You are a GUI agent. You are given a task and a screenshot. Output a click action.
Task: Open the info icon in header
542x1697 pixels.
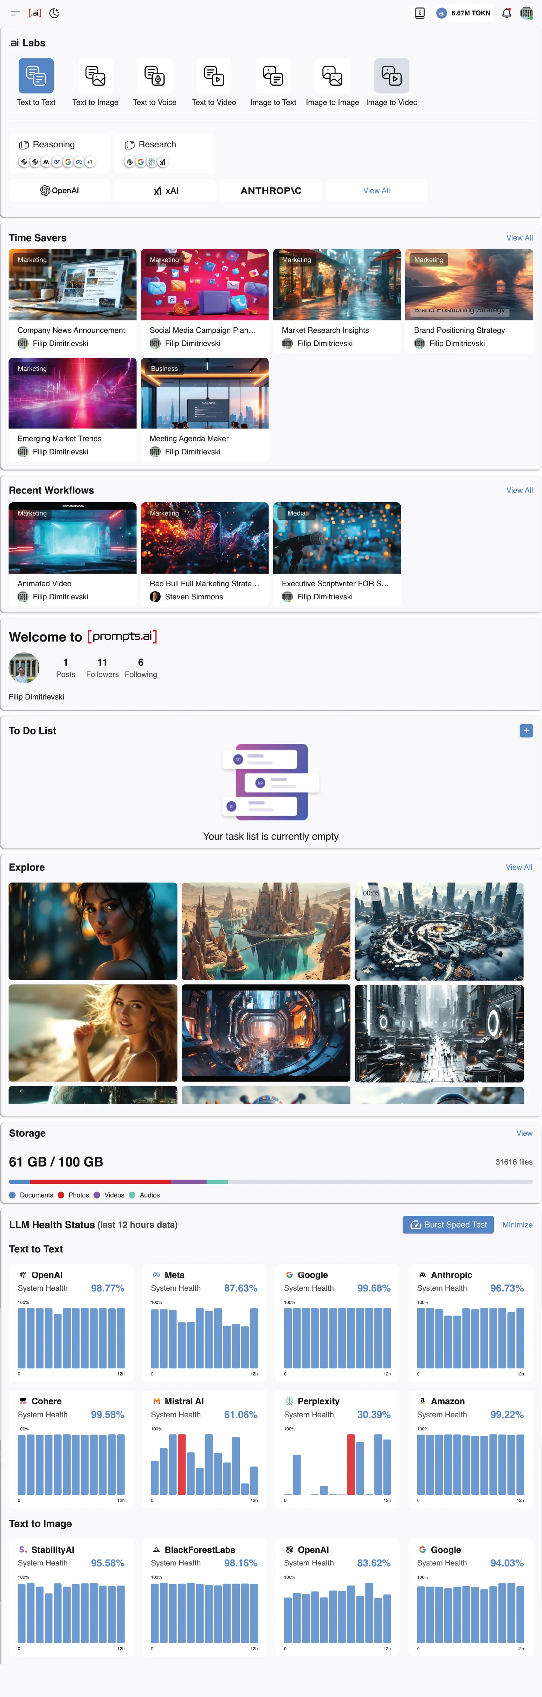click(420, 13)
